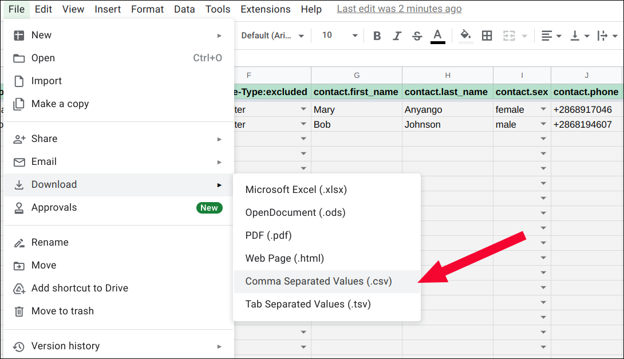Open column F dropdown in Bob's row

303,124
